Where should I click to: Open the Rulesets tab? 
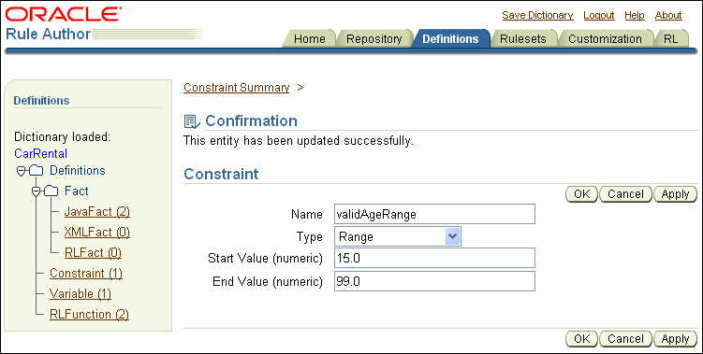tap(522, 39)
